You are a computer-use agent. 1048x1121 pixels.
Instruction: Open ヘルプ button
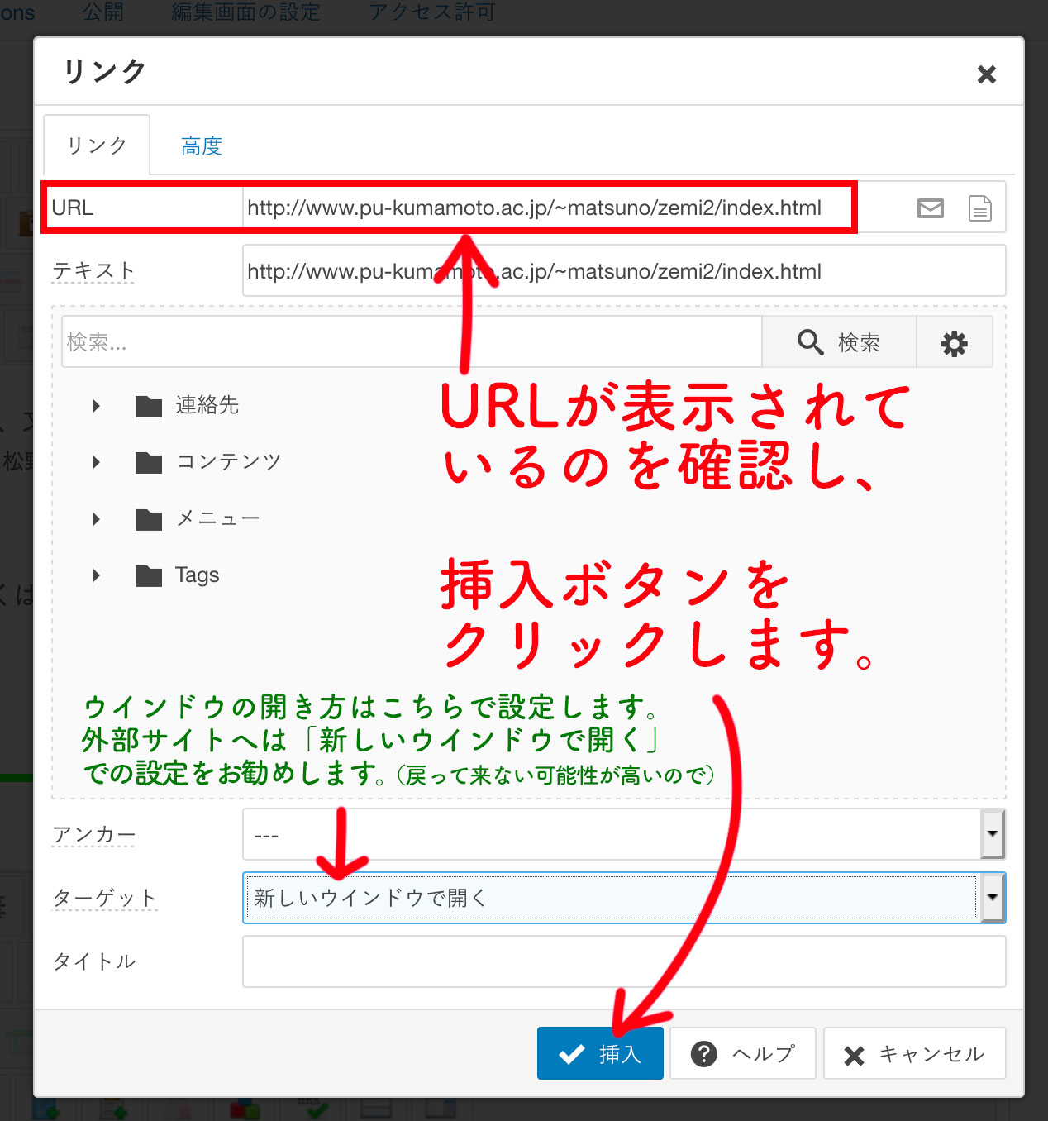pyautogui.click(x=742, y=1054)
